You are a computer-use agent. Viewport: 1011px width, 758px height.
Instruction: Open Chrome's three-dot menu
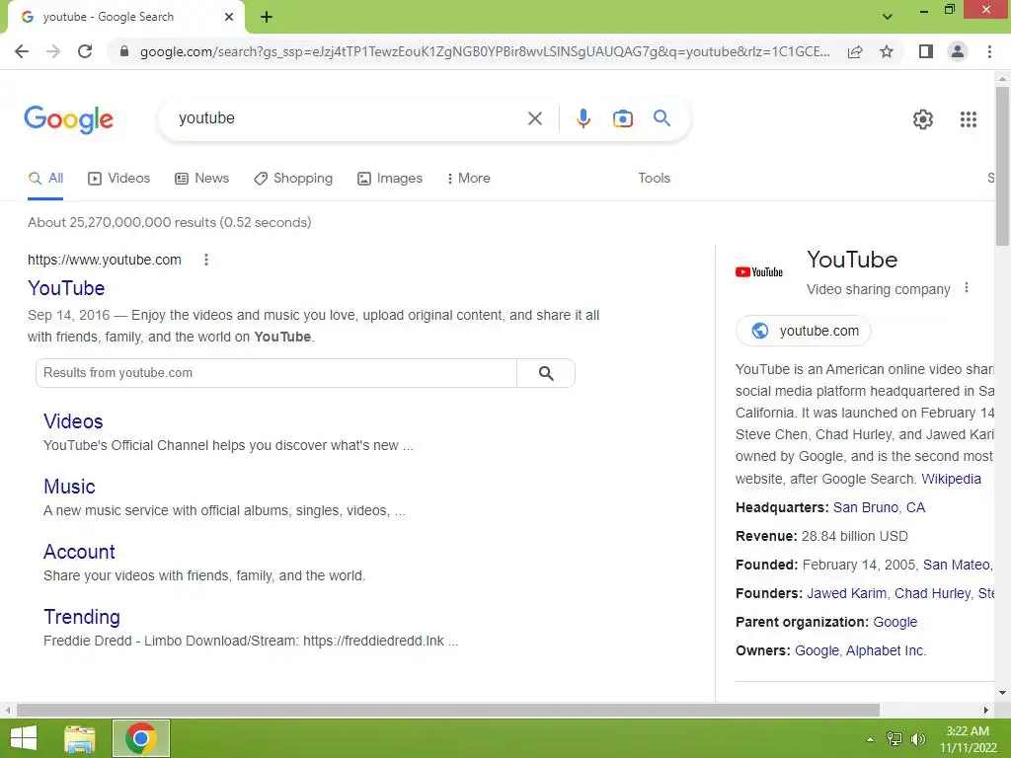click(x=989, y=51)
